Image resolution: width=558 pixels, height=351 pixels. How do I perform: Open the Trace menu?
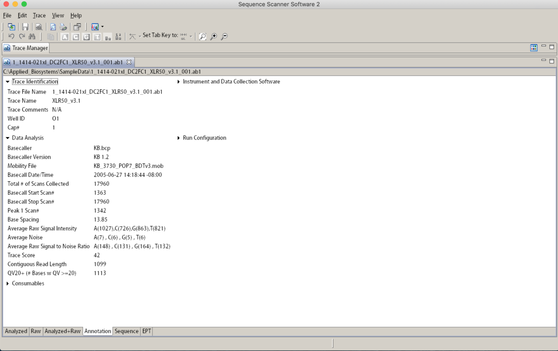(39, 15)
